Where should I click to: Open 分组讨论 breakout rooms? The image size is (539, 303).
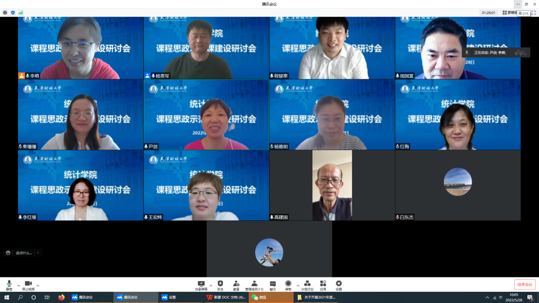[x=308, y=285]
